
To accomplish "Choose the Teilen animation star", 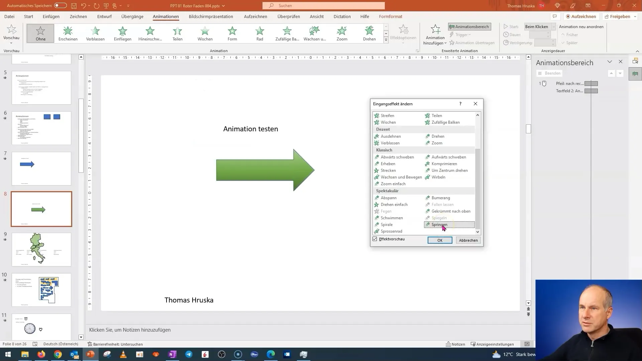I will [x=178, y=33].
